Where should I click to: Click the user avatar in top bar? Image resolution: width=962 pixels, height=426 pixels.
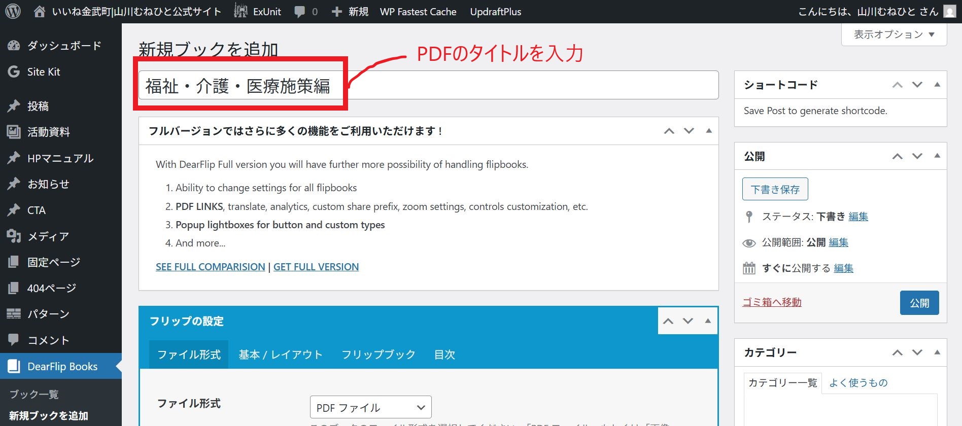click(949, 12)
